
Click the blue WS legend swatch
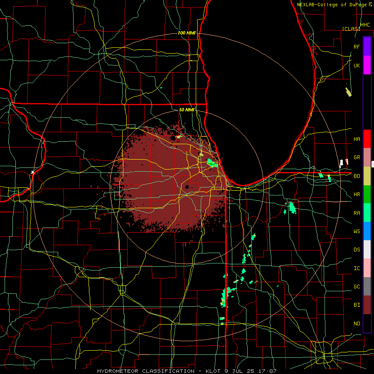(x=367, y=231)
